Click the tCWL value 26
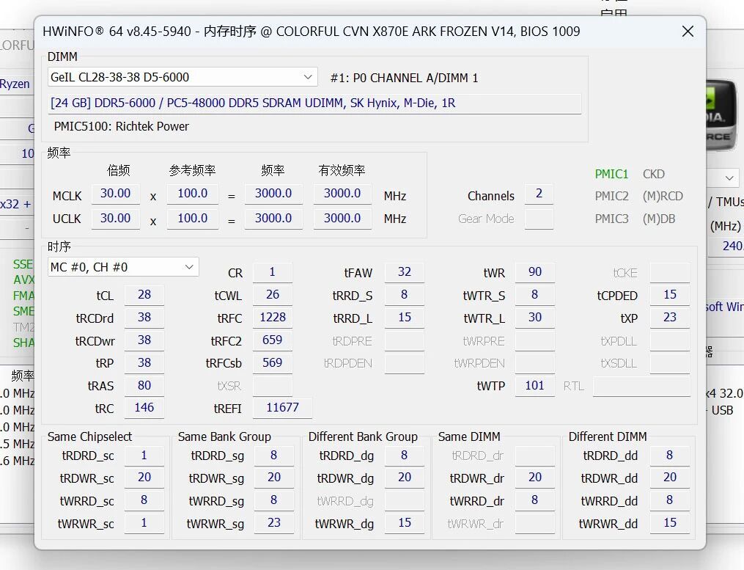The width and height of the screenshot is (744, 570). (273, 295)
